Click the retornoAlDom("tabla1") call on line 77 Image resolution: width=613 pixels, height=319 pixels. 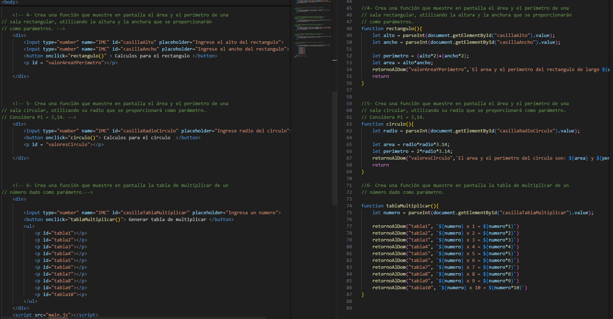pos(445,226)
